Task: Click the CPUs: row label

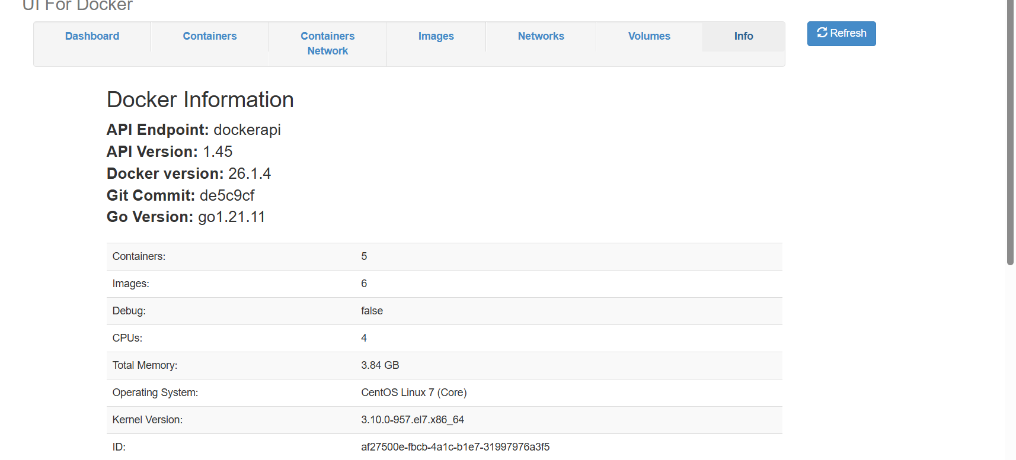Action: (127, 338)
